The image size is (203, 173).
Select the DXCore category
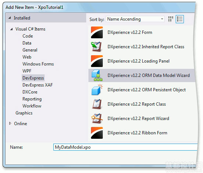30,92
